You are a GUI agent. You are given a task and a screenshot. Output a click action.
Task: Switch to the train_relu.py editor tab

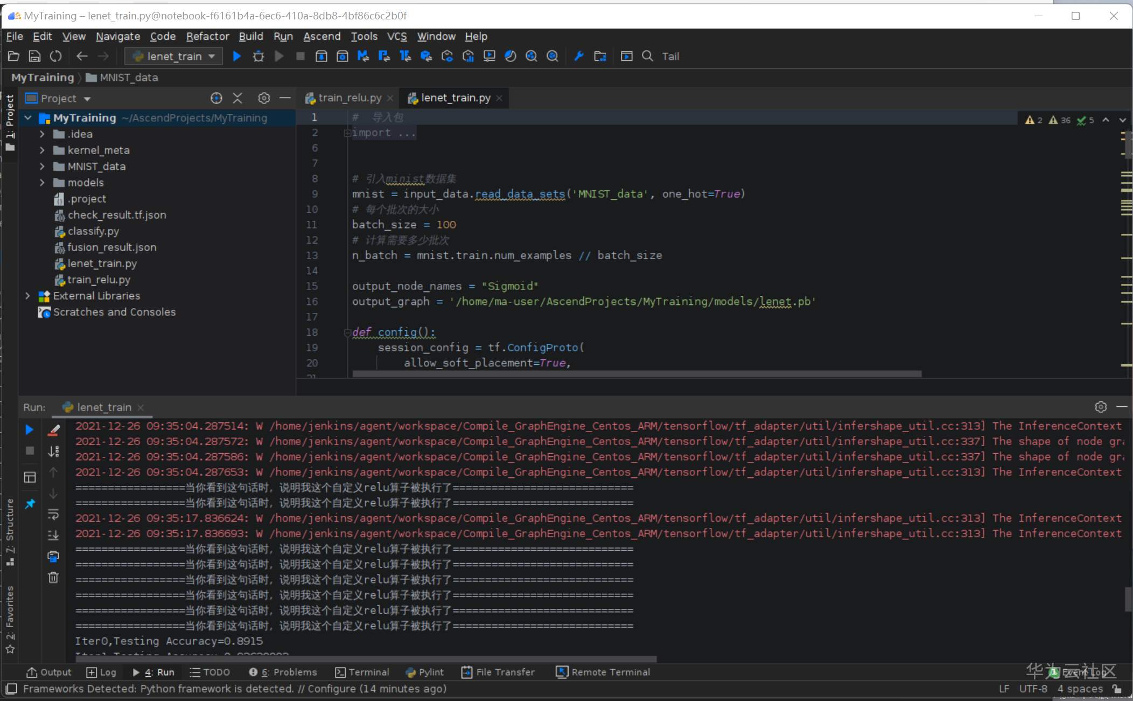349,98
